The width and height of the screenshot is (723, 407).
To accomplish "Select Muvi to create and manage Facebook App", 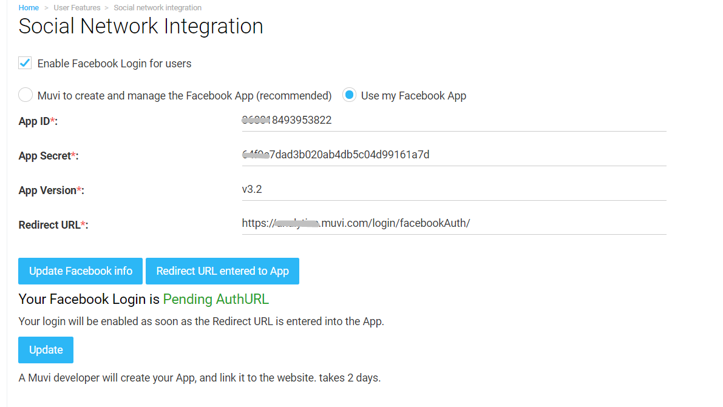I will click(25, 95).
